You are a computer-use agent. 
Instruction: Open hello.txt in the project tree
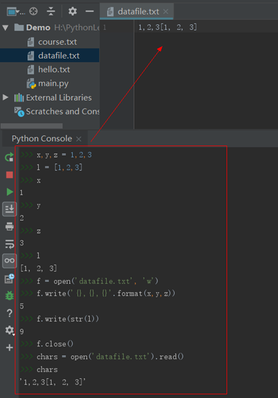click(54, 70)
